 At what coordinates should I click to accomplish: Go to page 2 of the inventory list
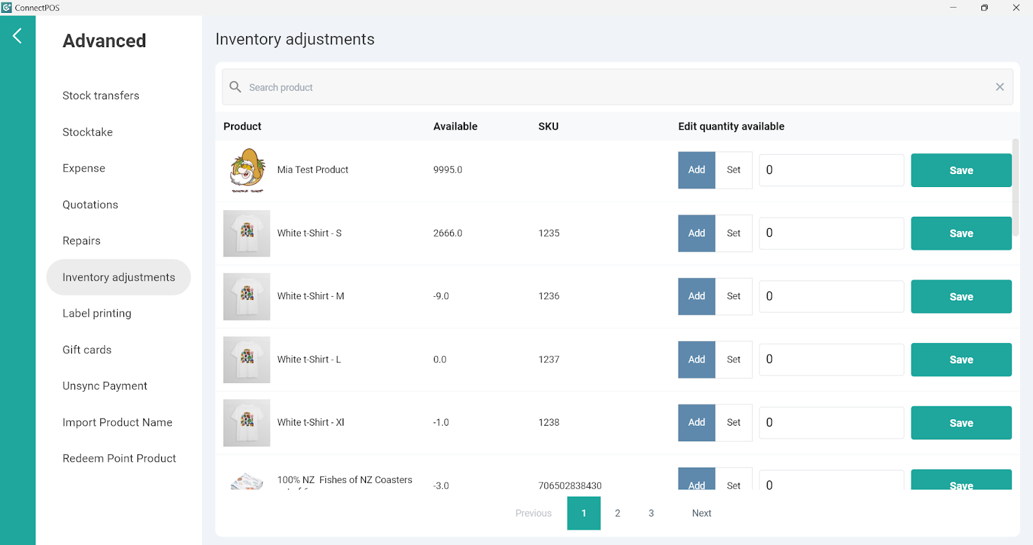click(617, 513)
